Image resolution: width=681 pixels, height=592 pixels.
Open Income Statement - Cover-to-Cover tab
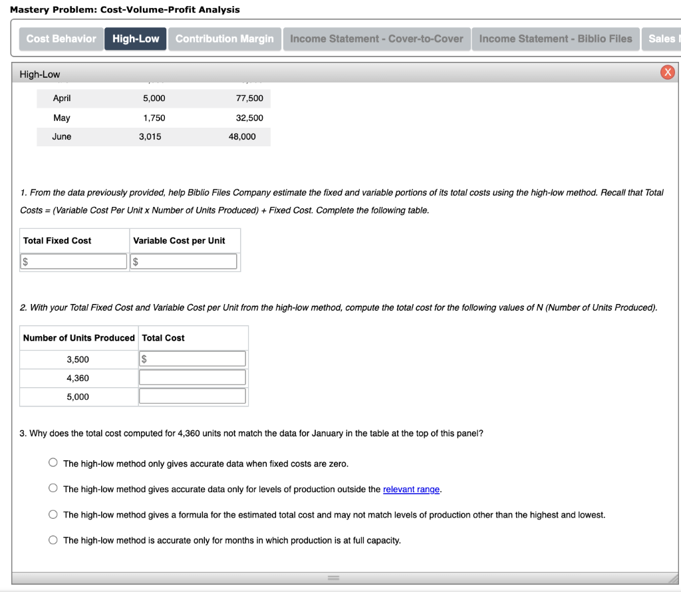point(376,39)
